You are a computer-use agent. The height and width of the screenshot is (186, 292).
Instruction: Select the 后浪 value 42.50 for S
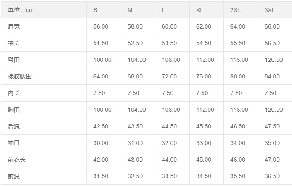pos(101,126)
